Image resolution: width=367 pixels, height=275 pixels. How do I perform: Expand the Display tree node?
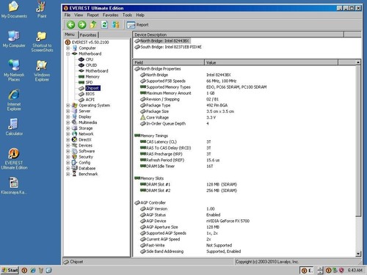pyautogui.click(x=68, y=117)
